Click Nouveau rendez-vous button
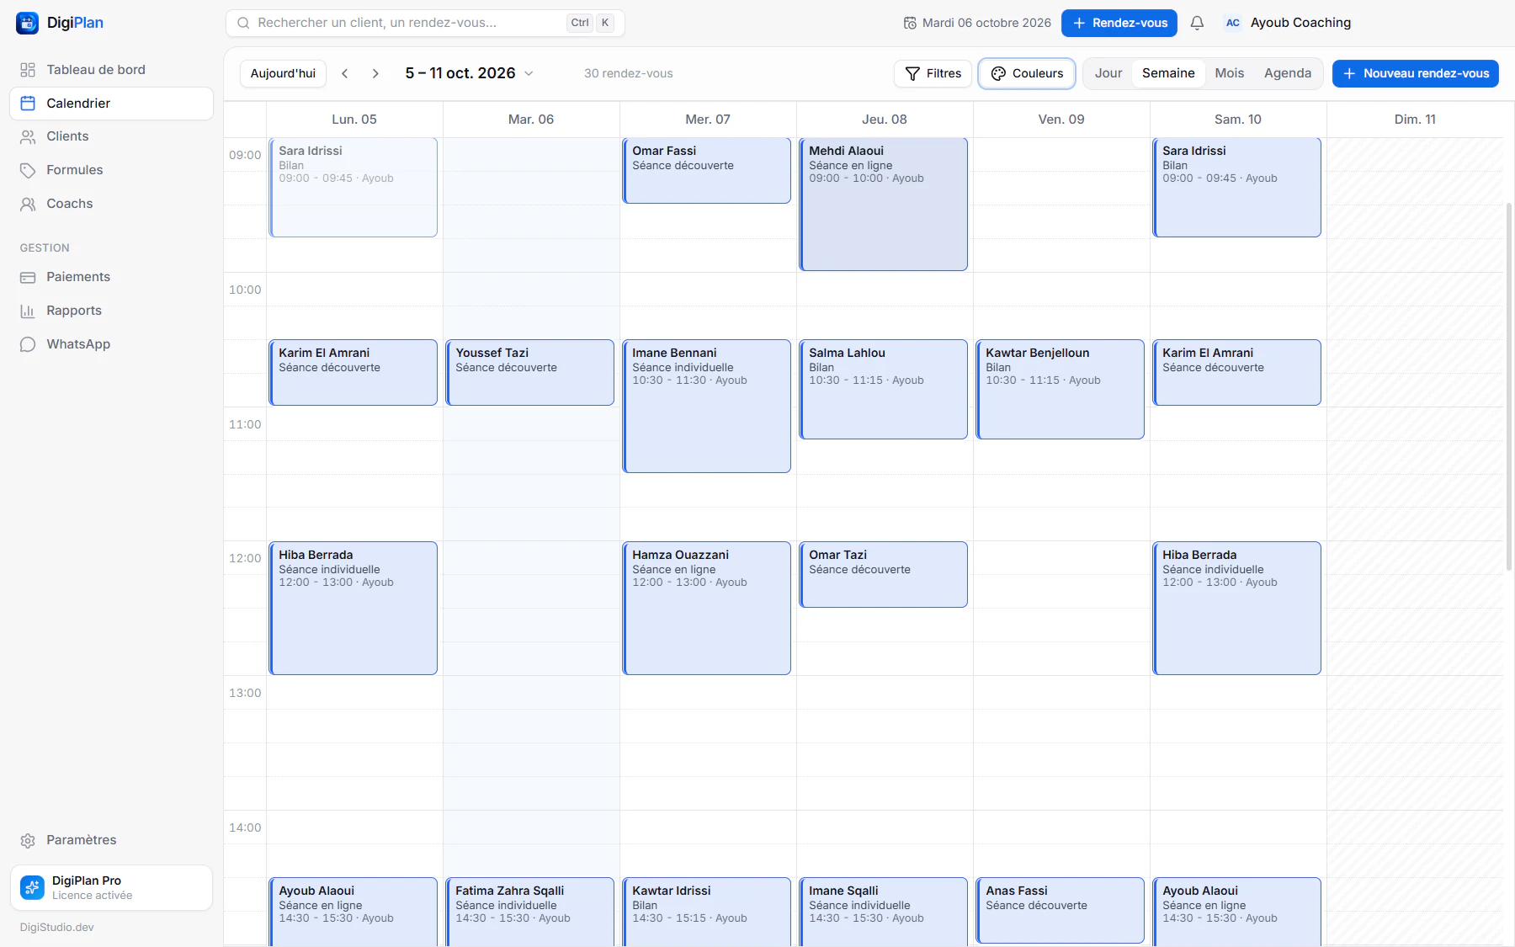 point(1416,73)
